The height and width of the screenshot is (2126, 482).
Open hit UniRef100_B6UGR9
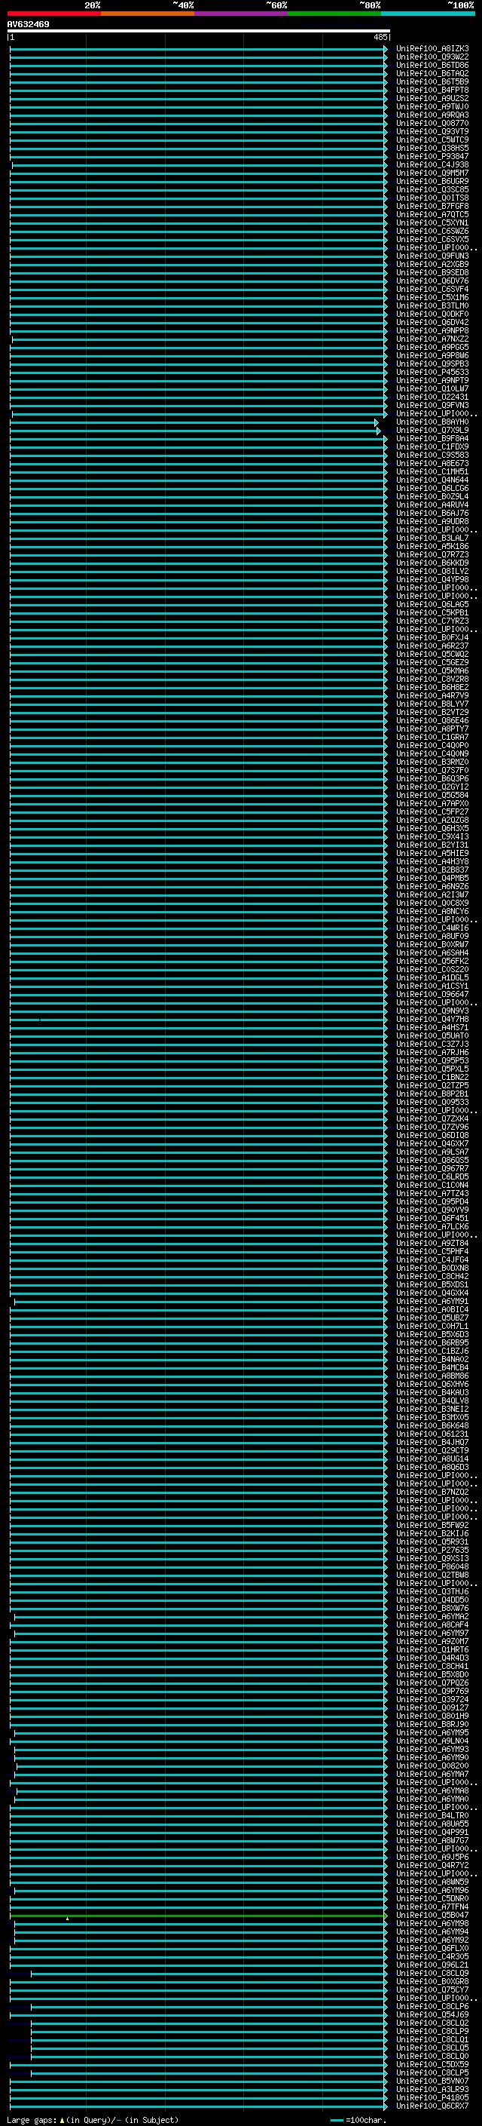[x=432, y=181]
